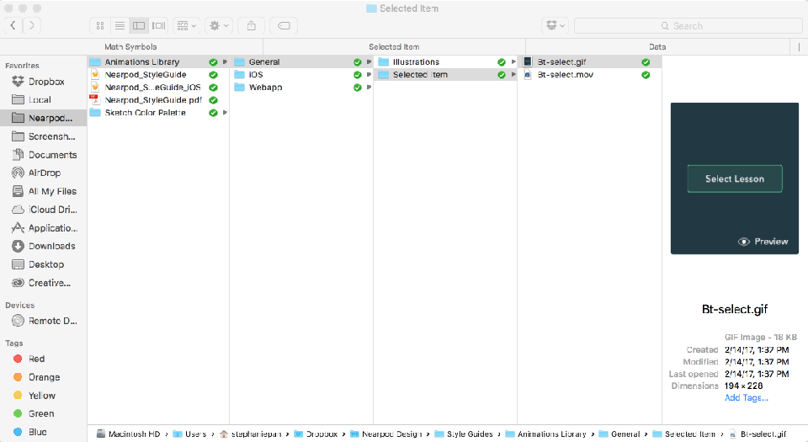Expand the iOS folder arrow
The height and width of the screenshot is (442, 808).
369,75
